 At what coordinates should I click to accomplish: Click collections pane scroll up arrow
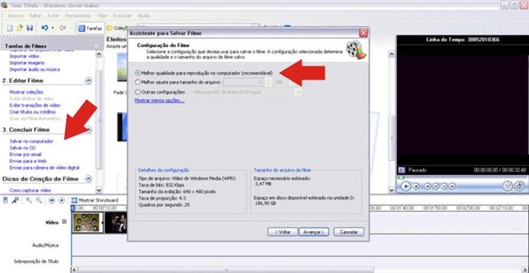pyautogui.click(x=391, y=54)
